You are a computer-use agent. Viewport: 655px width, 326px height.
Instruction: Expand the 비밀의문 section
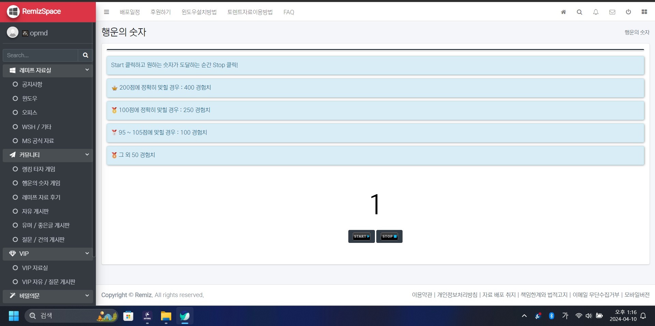pos(87,296)
